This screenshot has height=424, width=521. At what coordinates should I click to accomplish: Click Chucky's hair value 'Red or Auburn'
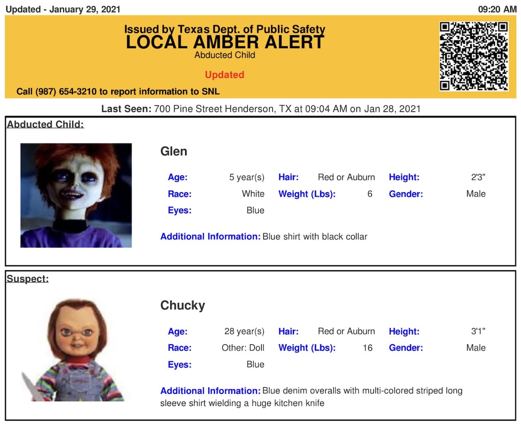[x=347, y=331]
